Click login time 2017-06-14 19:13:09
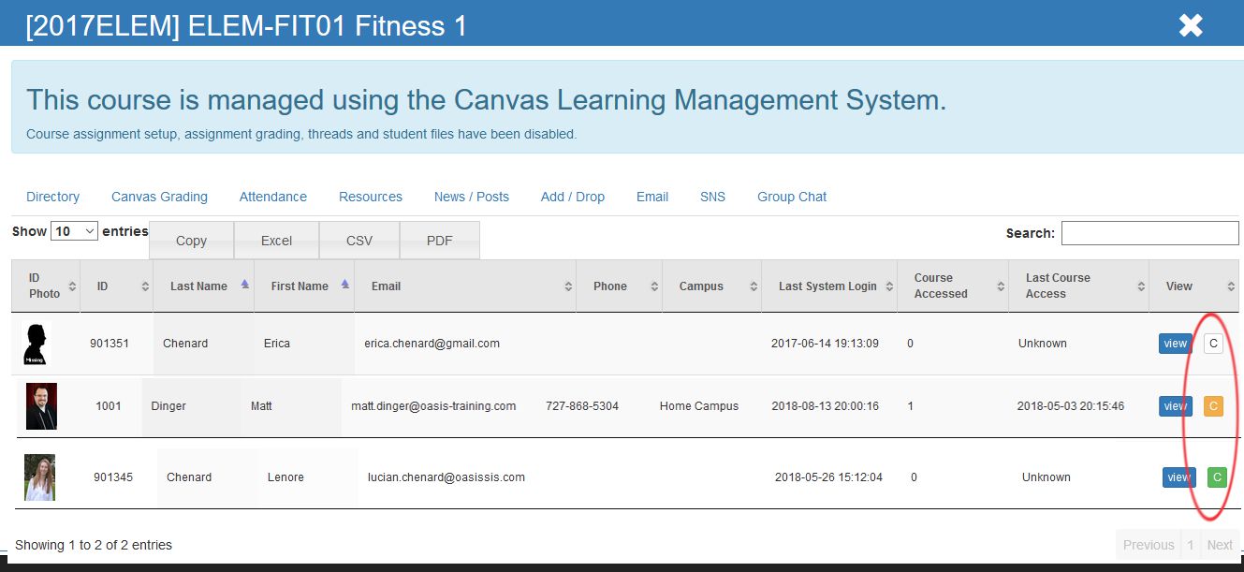1244x572 pixels. tap(825, 344)
